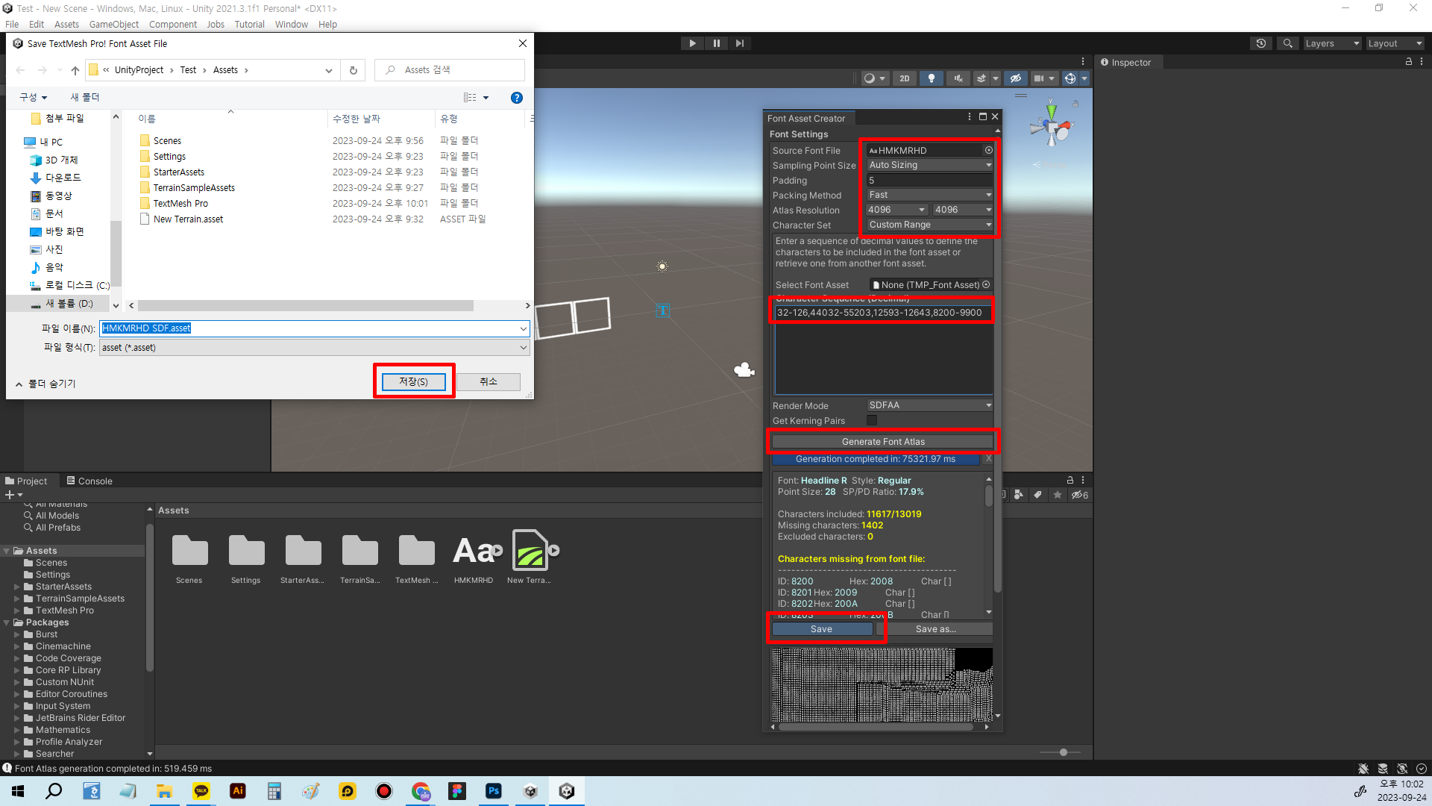Open the GameObject menu
This screenshot has width=1432, height=806.
114,24
